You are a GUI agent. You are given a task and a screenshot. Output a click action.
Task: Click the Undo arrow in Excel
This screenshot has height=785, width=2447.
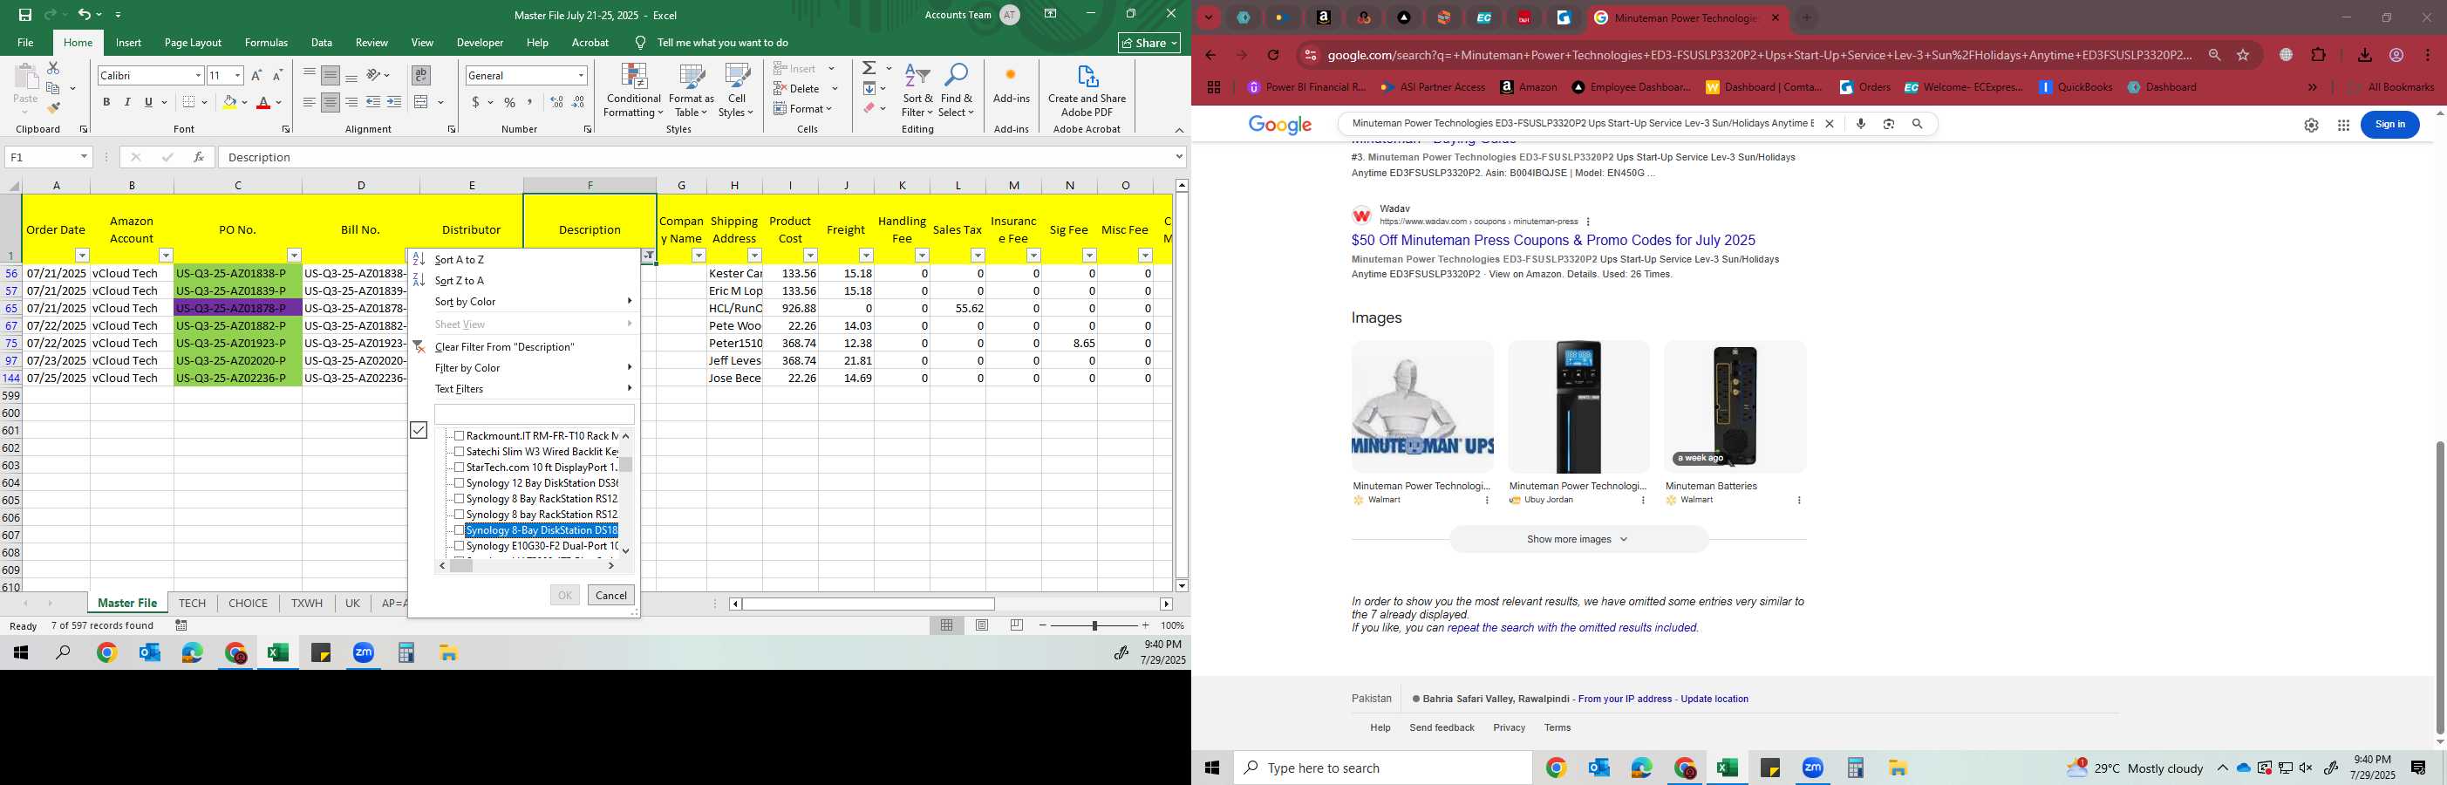click(x=84, y=14)
